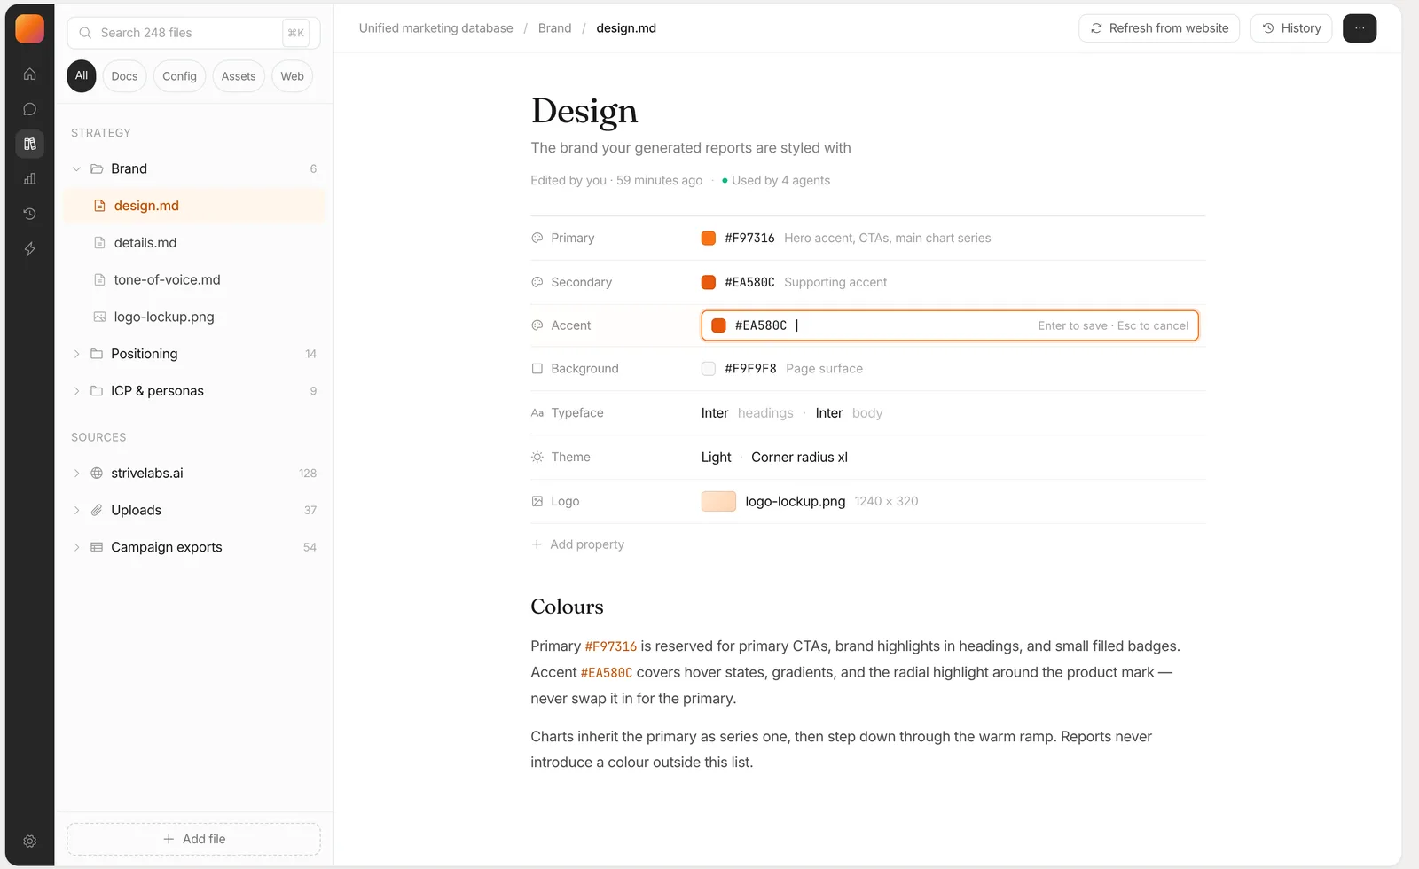Viewport: 1419px width, 869px height.
Task: Click the orange app logo
Action: click(29, 28)
